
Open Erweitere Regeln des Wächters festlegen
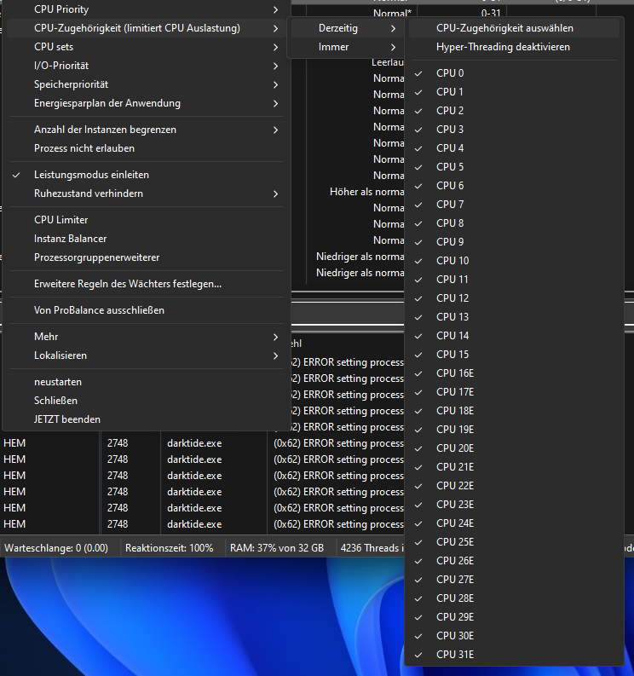point(146,284)
